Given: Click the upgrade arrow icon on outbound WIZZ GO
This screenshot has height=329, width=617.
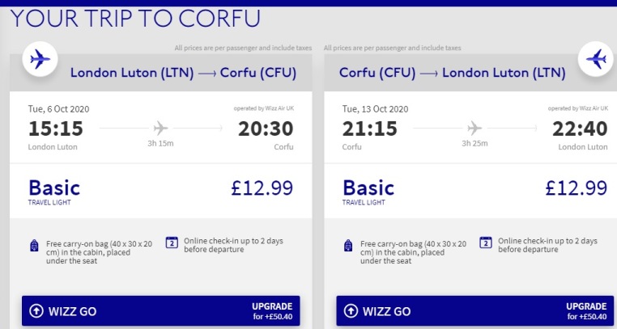Looking at the screenshot, I should tap(36, 311).
